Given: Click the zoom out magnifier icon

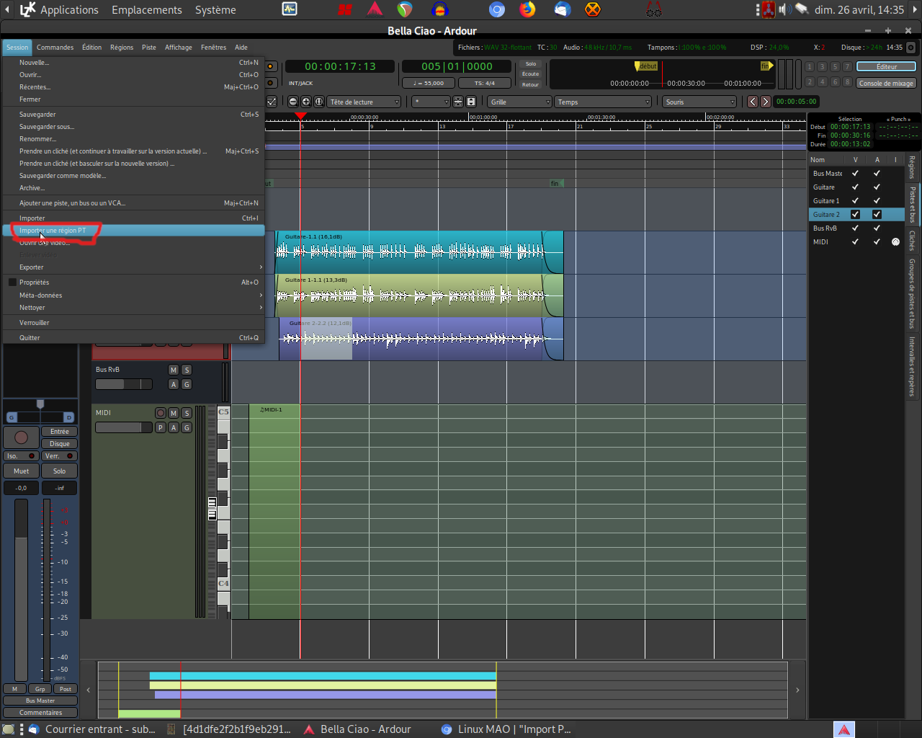Looking at the screenshot, I should (x=293, y=102).
